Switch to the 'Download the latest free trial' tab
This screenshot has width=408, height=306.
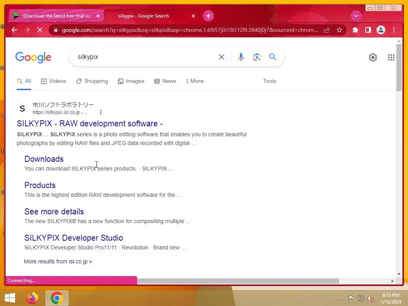pos(57,16)
